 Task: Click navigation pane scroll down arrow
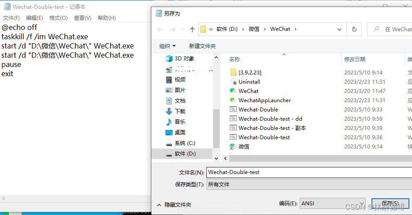216,158
